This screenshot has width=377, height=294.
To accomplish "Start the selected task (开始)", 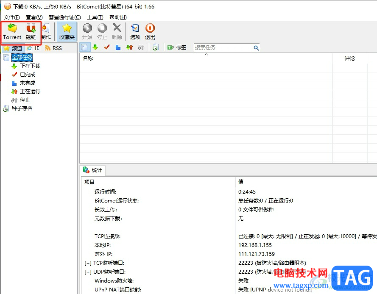I will (87, 32).
